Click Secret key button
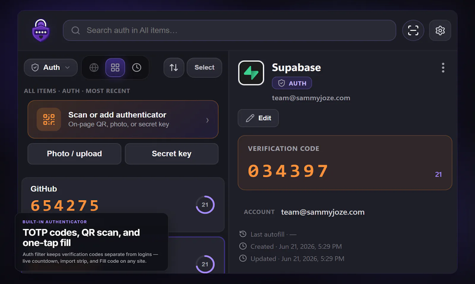The width and height of the screenshot is (475, 284). pyautogui.click(x=172, y=154)
